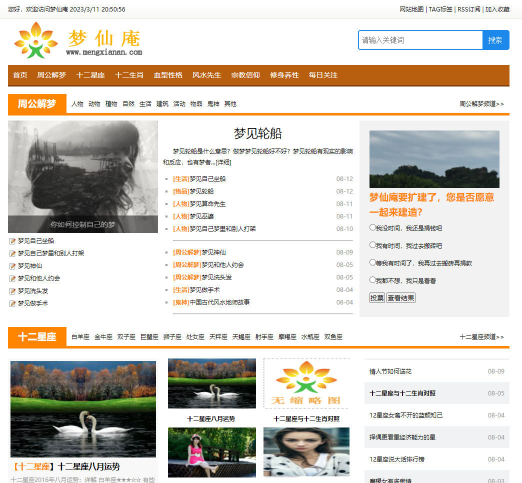This screenshot has height=483, width=522.
Task: Open the large swan image for 十二星座八月运势
Action: (x=83, y=409)
